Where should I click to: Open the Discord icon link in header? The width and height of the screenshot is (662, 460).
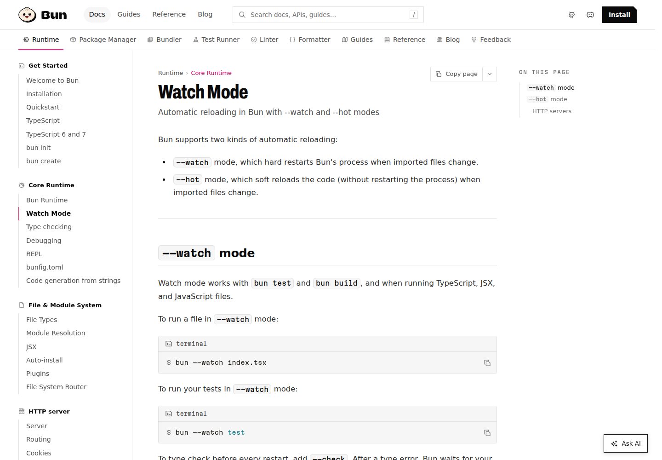590,15
